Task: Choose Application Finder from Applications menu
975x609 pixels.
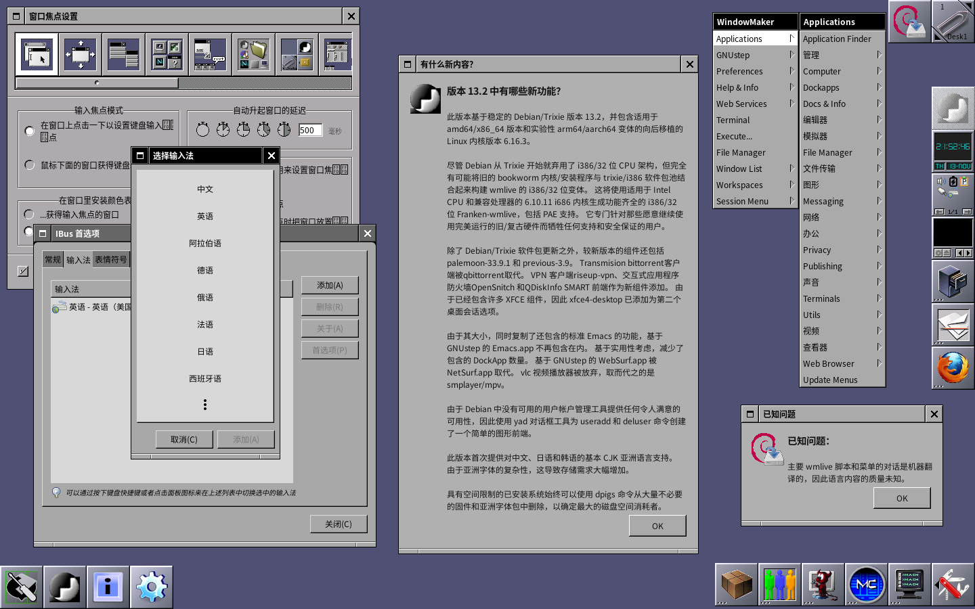Action: [x=837, y=39]
